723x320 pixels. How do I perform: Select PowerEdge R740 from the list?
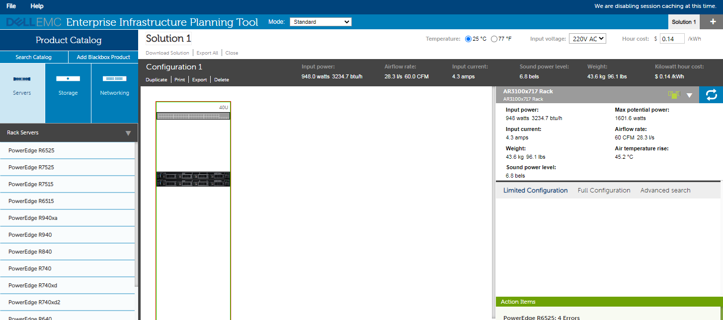pyautogui.click(x=68, y=269)
